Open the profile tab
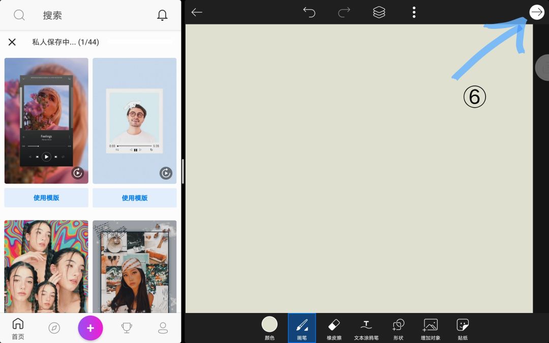Image resolution: width=549 pixels, height=343 pixels. [x=163, y=328]
